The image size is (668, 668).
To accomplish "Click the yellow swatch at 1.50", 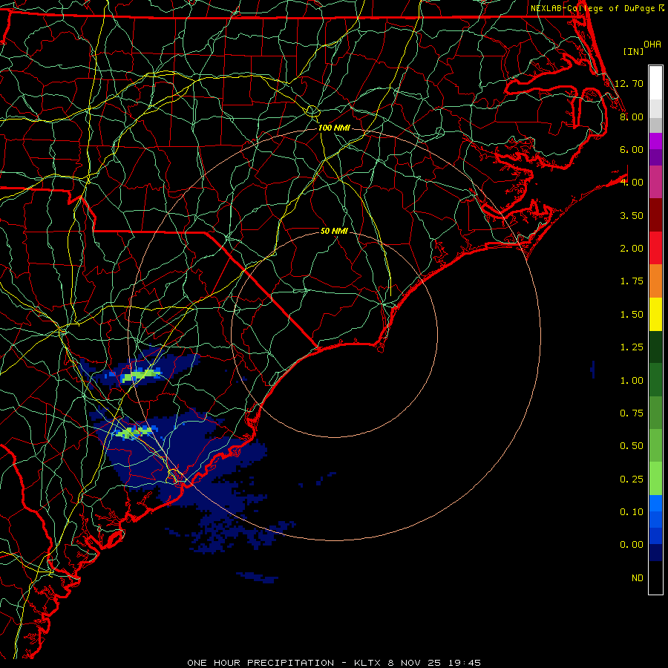I will click(x=655, y=314).
